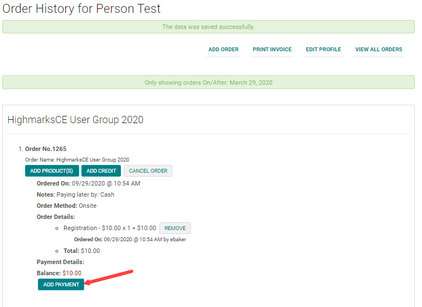Screen dimensions: 422x307
Task: Remove the Registration line item
Action: (x=175, y=228)
